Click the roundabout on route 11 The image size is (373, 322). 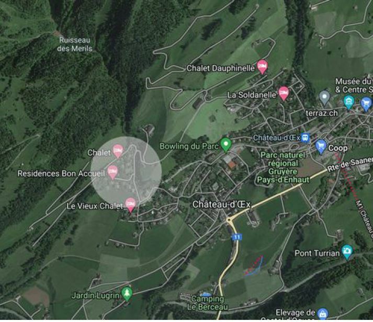tap(229, 220)
